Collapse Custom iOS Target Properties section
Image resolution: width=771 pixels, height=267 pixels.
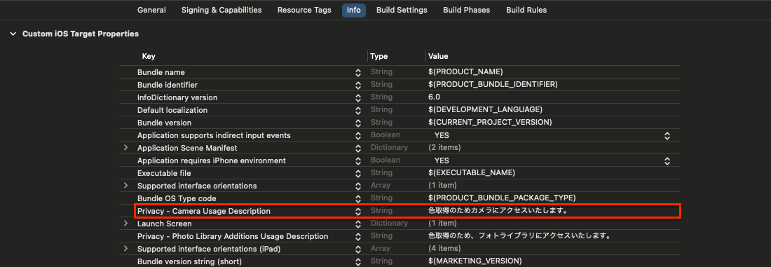click(x=13, y=34)
